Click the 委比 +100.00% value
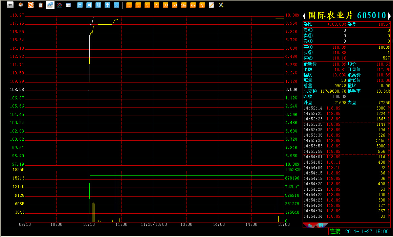 pos(336,24)
